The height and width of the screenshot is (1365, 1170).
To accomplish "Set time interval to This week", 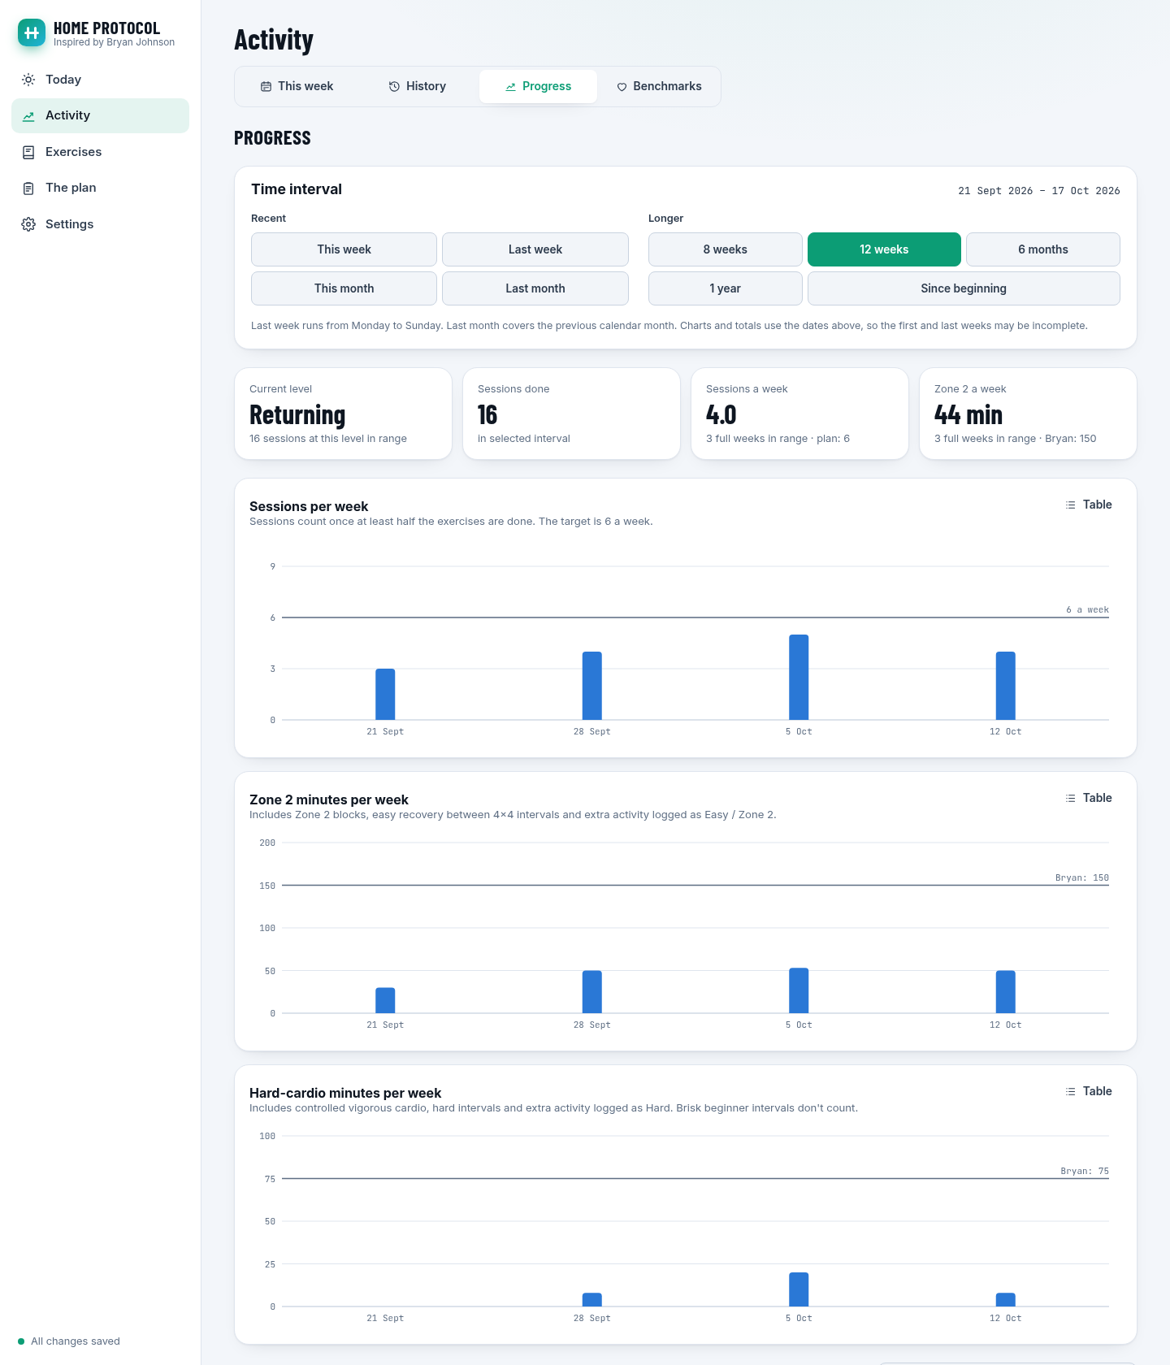I will [344, 249].
